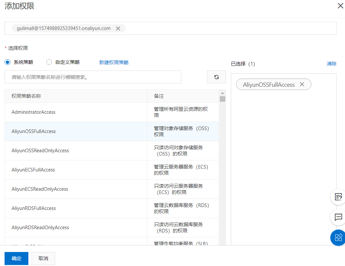The width and height of the screenshot is (345, 266).
Task: Open the documentation help floating icon
Action: click(x=338, y=197)
